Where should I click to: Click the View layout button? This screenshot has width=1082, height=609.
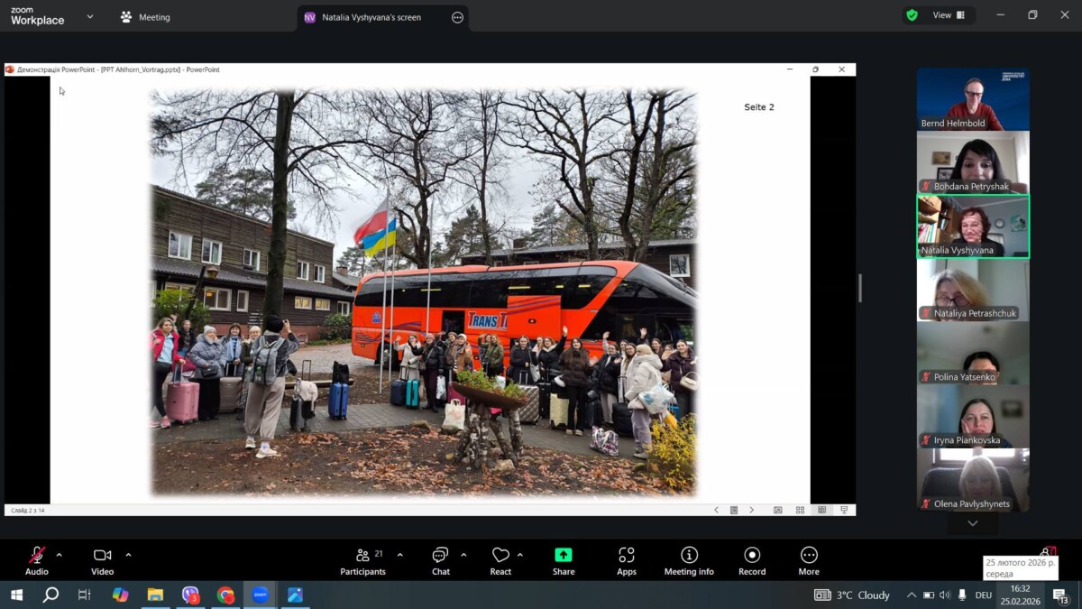click(949, 15)
